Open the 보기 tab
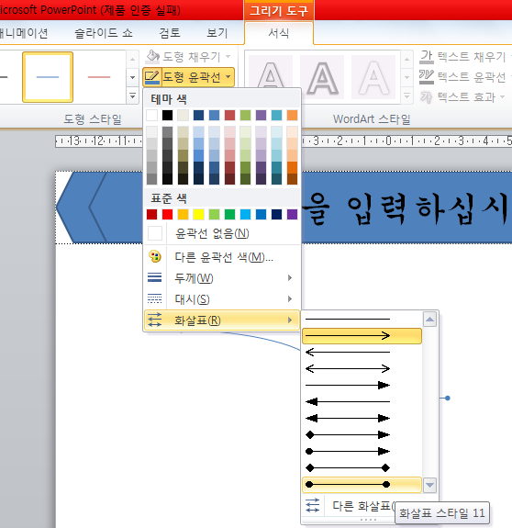 point(217,33)
